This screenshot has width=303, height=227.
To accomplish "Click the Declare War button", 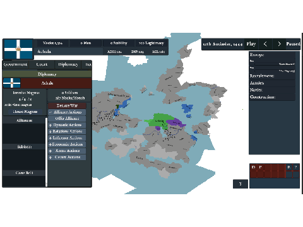I will (x=67, y=105).
